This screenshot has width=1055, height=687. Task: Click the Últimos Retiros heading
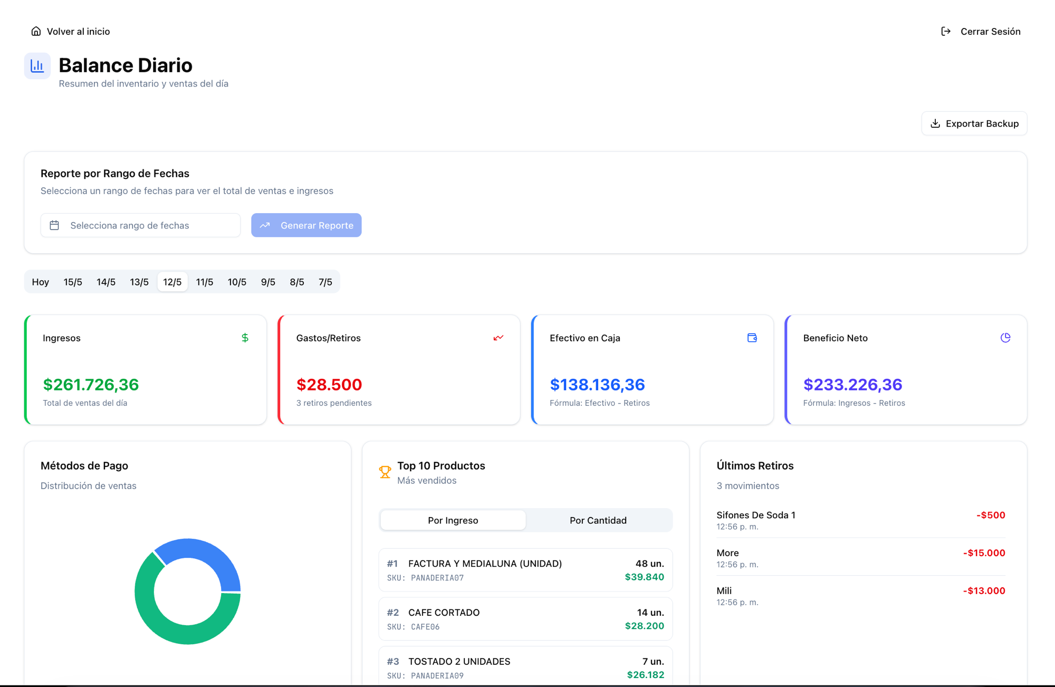755,466
